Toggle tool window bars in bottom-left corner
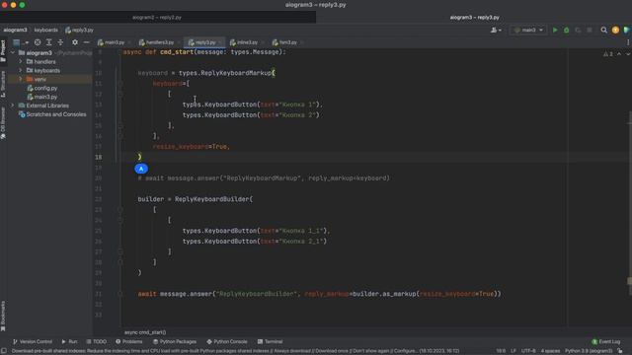 coord(4,351)
